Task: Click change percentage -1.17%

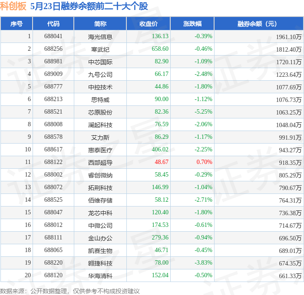Action: (203, 137)
